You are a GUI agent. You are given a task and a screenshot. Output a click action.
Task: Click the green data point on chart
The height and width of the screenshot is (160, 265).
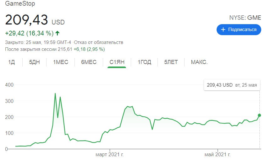tap(259, 115)
